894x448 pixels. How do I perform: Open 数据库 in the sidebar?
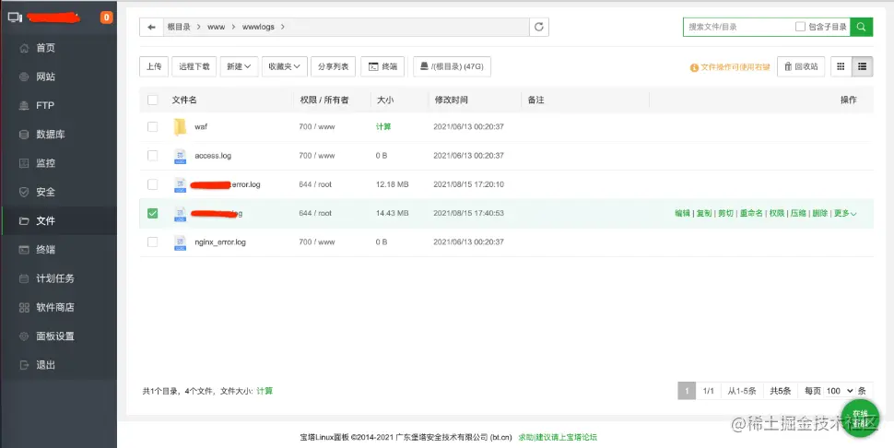point(50,135)
